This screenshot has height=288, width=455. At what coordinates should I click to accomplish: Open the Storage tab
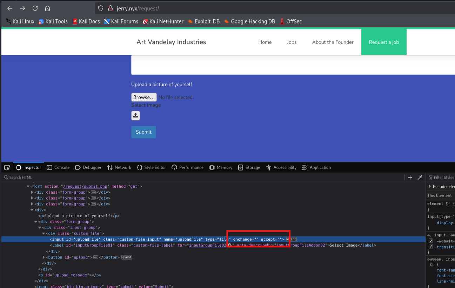coord(249,168)
